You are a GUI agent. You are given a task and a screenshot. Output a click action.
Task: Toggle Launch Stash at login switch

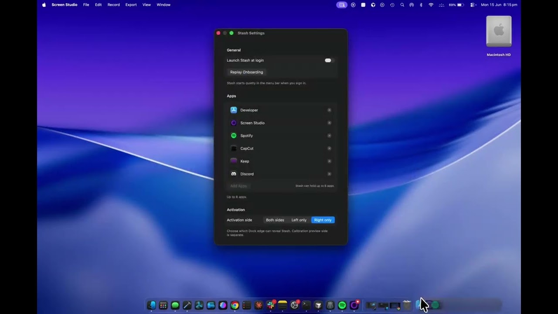coord(329,60)
